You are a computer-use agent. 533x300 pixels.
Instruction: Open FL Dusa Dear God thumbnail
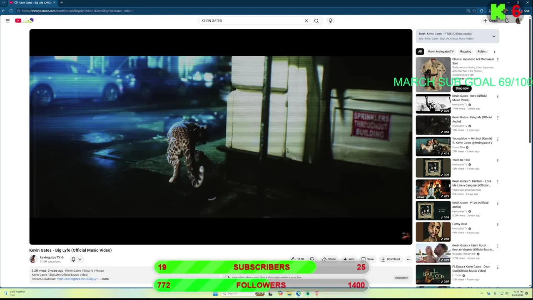[433, 275]
